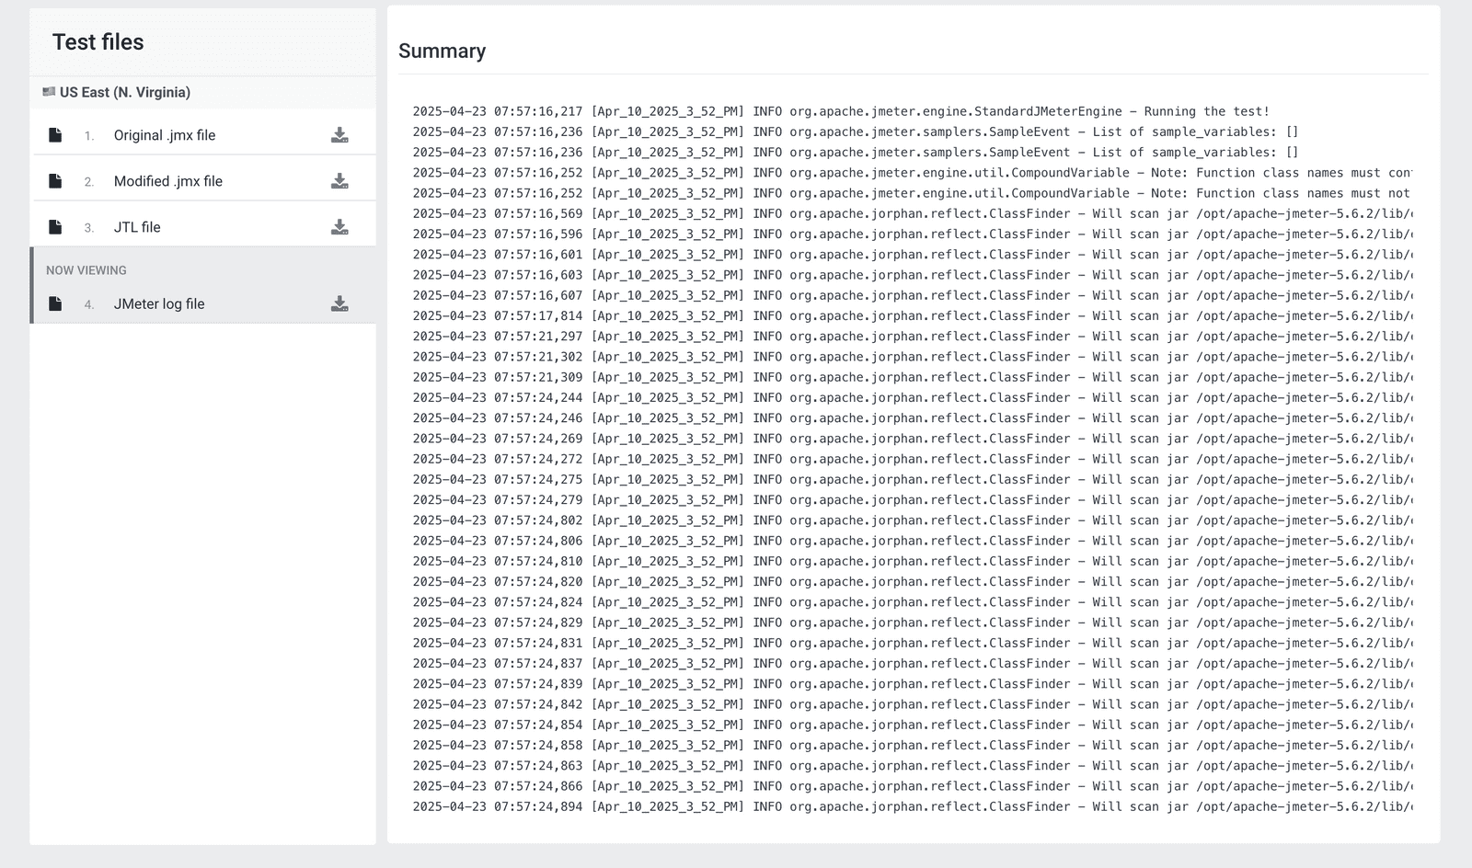The width and height of the screenshot is (1472, 868).
Task: Click the document icon beside JTL file
Action: [55, 227]
